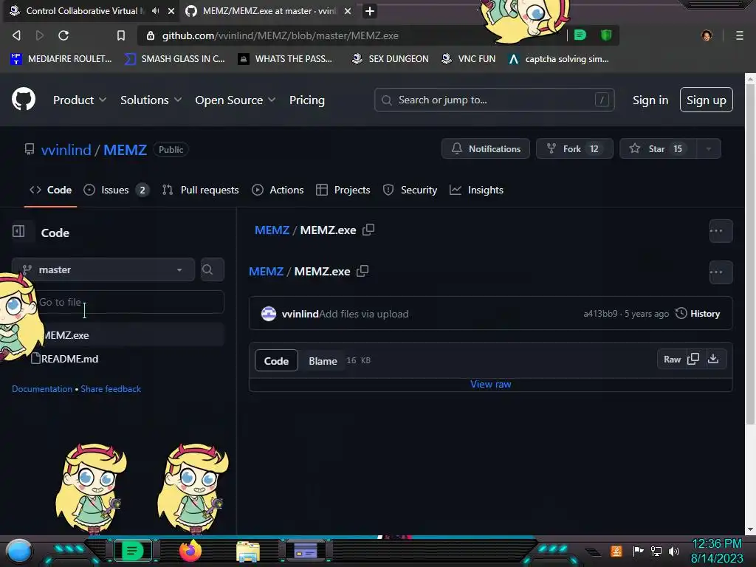Switch to the Issues tab
Screen dimensions: 756x567
pyautogui.click(x=116, y=190)
